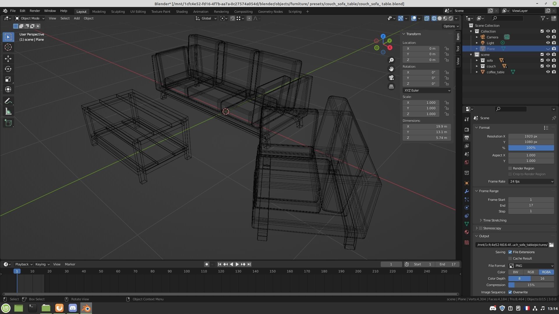The width and height of the screenshot is (559, 314).
Task: Activate the Move tool
Action: (x=8, y=59)
